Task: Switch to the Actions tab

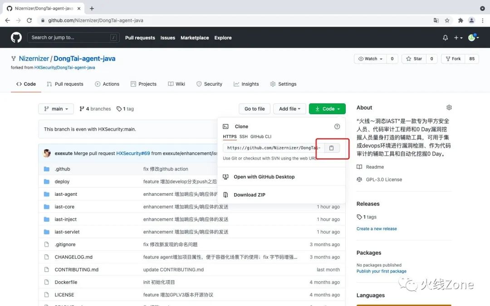Action: pyautogui.click(x=107, y=84)
